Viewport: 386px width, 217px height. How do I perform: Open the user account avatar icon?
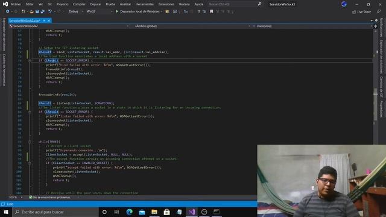tap(344, 4)
